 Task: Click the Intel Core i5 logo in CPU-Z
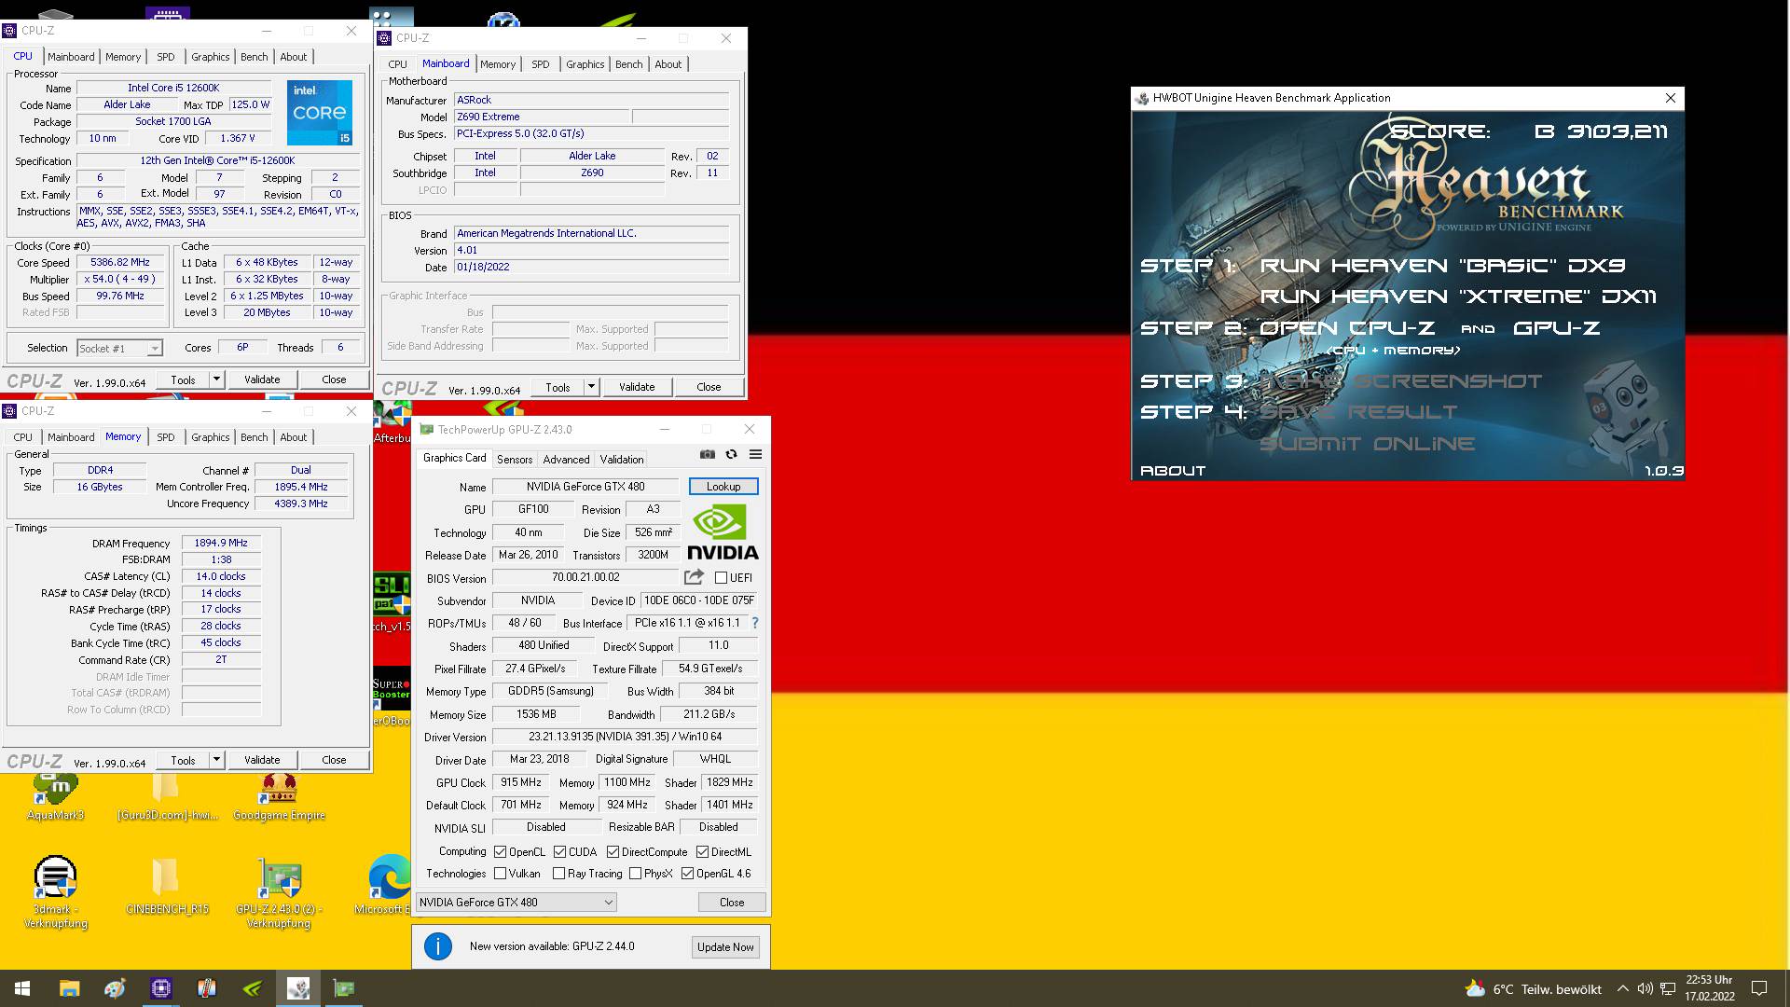pos(320,113)
